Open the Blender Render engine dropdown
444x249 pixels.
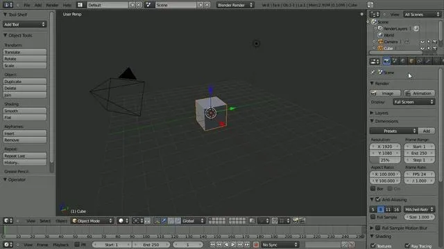pos(234,5)
